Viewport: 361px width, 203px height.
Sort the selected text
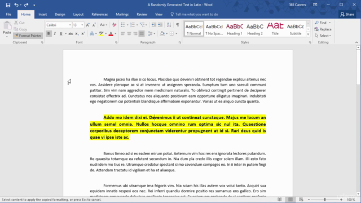tap(169, 25)
